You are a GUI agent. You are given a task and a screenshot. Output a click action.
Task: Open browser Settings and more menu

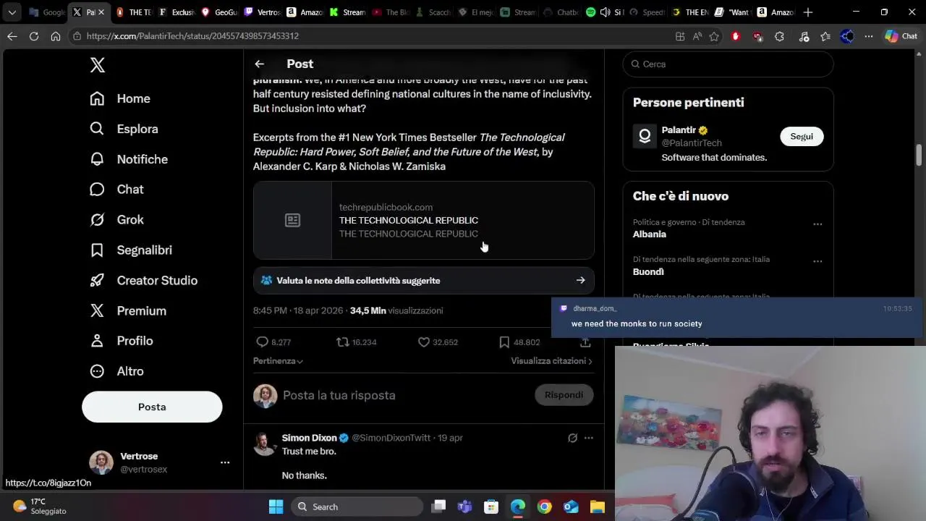coord(869,36)
